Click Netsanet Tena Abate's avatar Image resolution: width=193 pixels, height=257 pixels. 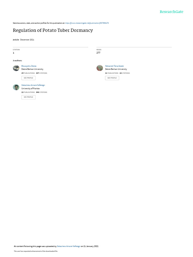click(x=100, y=68)
